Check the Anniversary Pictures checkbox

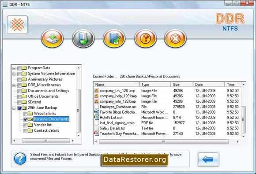click(x=19, y=79)
